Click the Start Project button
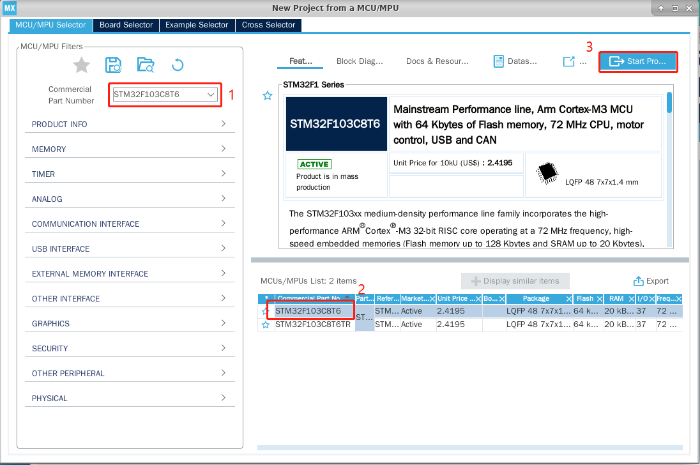The height and width of the screenshot is (465, 700). (x=638, y=61)
